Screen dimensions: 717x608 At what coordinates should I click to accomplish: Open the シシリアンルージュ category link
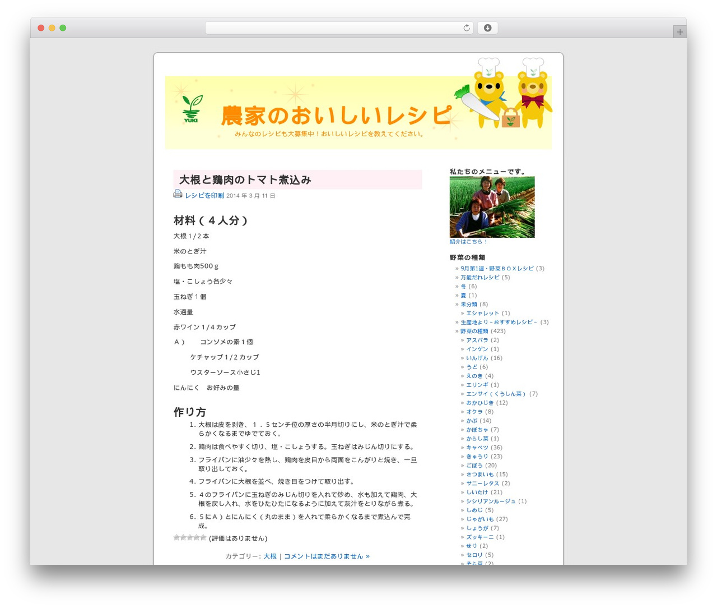(x=491, y=502)
